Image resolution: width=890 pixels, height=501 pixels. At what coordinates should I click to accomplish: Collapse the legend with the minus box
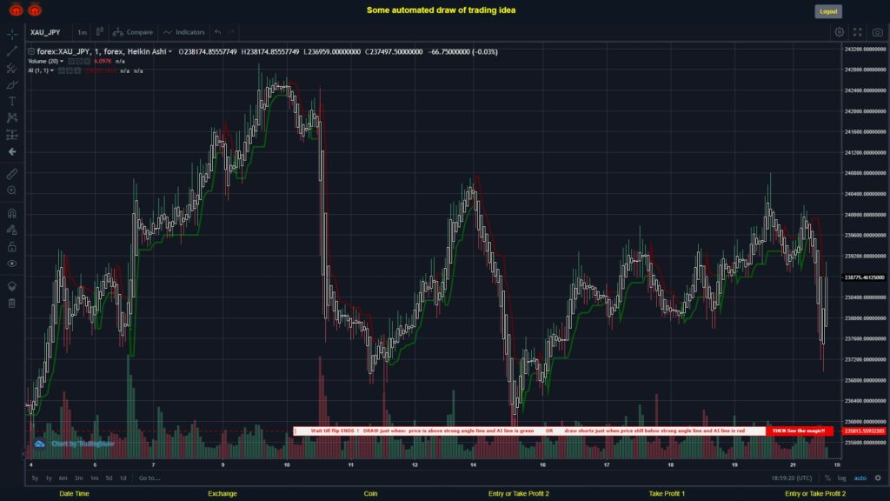tap(31, 51)
